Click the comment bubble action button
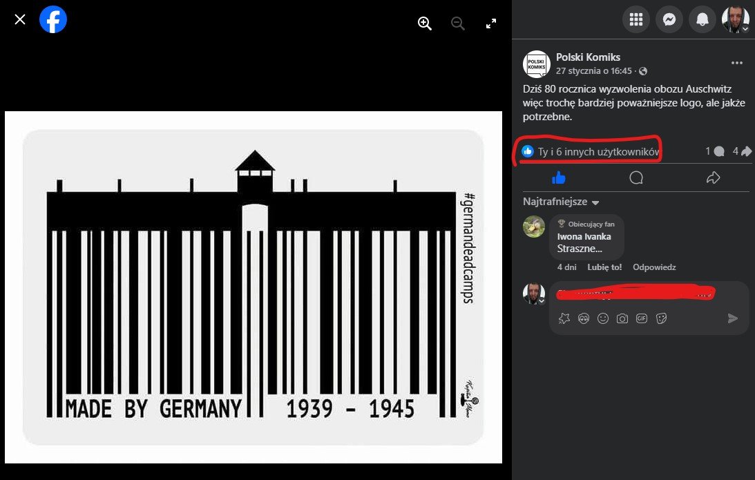The image size is (755, 480). (636, 178)
